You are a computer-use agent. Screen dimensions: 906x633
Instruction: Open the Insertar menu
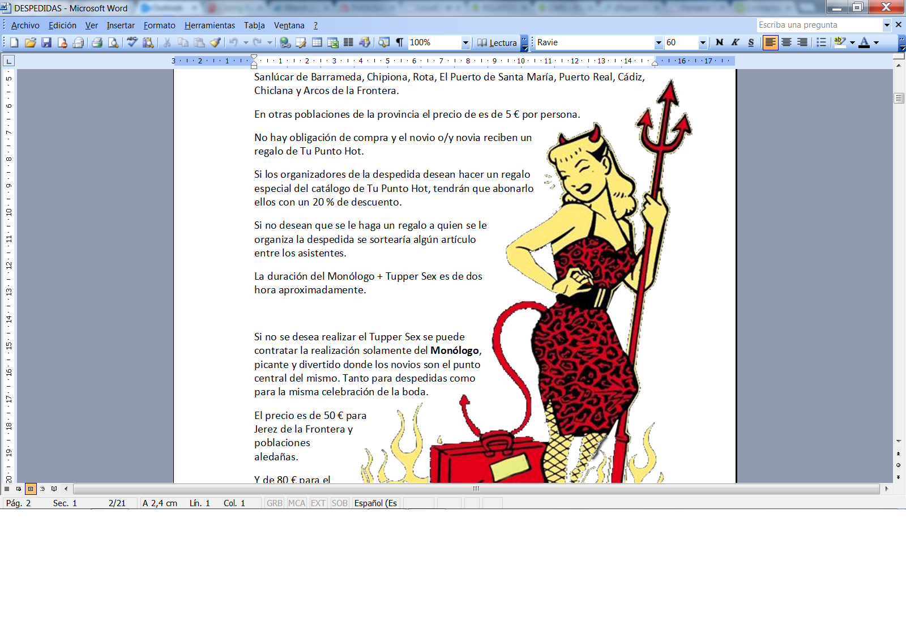121,25
